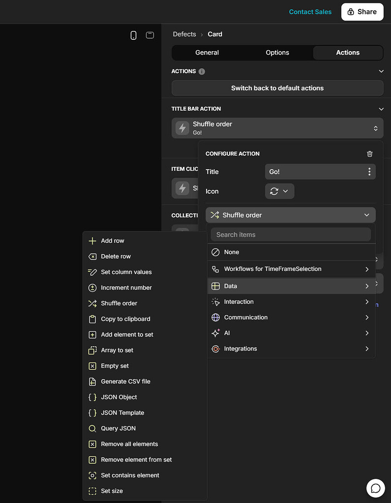The image size is (391, 503).
Task: Click Switch back to default actions
Action: coord(277,88)
